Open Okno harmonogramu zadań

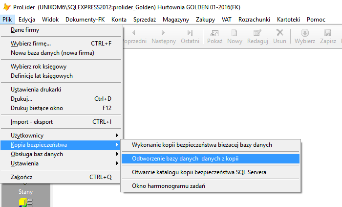pos(211,186)
